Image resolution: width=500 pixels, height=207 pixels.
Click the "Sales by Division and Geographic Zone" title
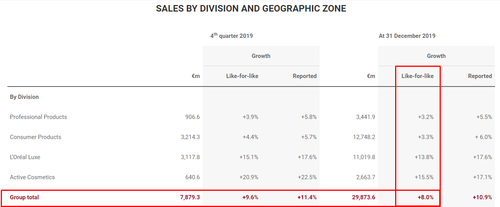[251, 8]
